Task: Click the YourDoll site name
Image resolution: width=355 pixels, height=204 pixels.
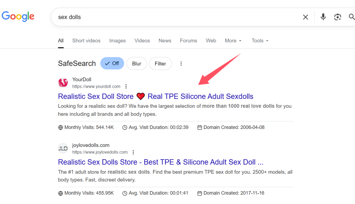Action: point(82,79)
